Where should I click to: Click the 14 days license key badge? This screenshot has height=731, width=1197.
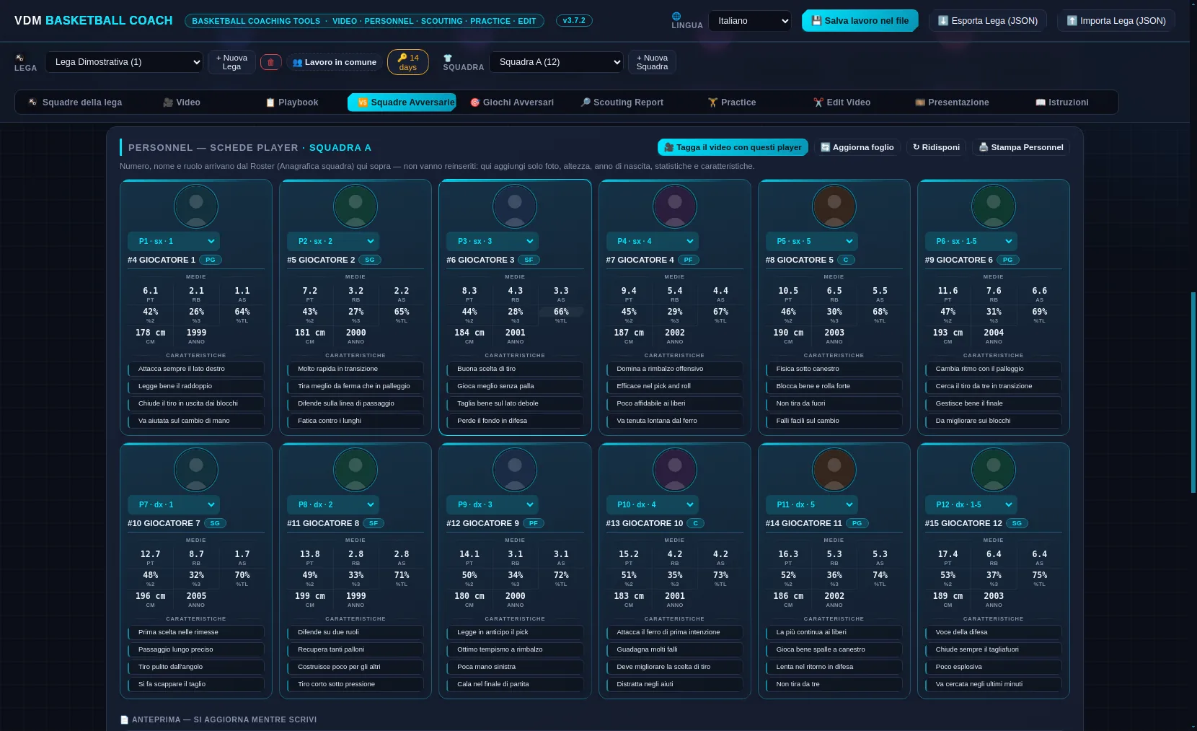tap(408, 62)
